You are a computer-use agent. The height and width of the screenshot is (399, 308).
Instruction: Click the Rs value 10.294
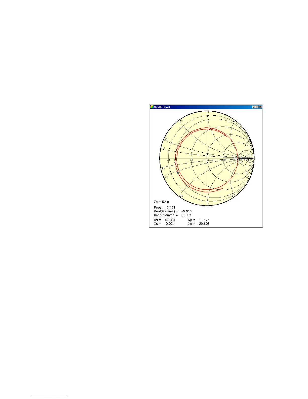click(170, 220)
